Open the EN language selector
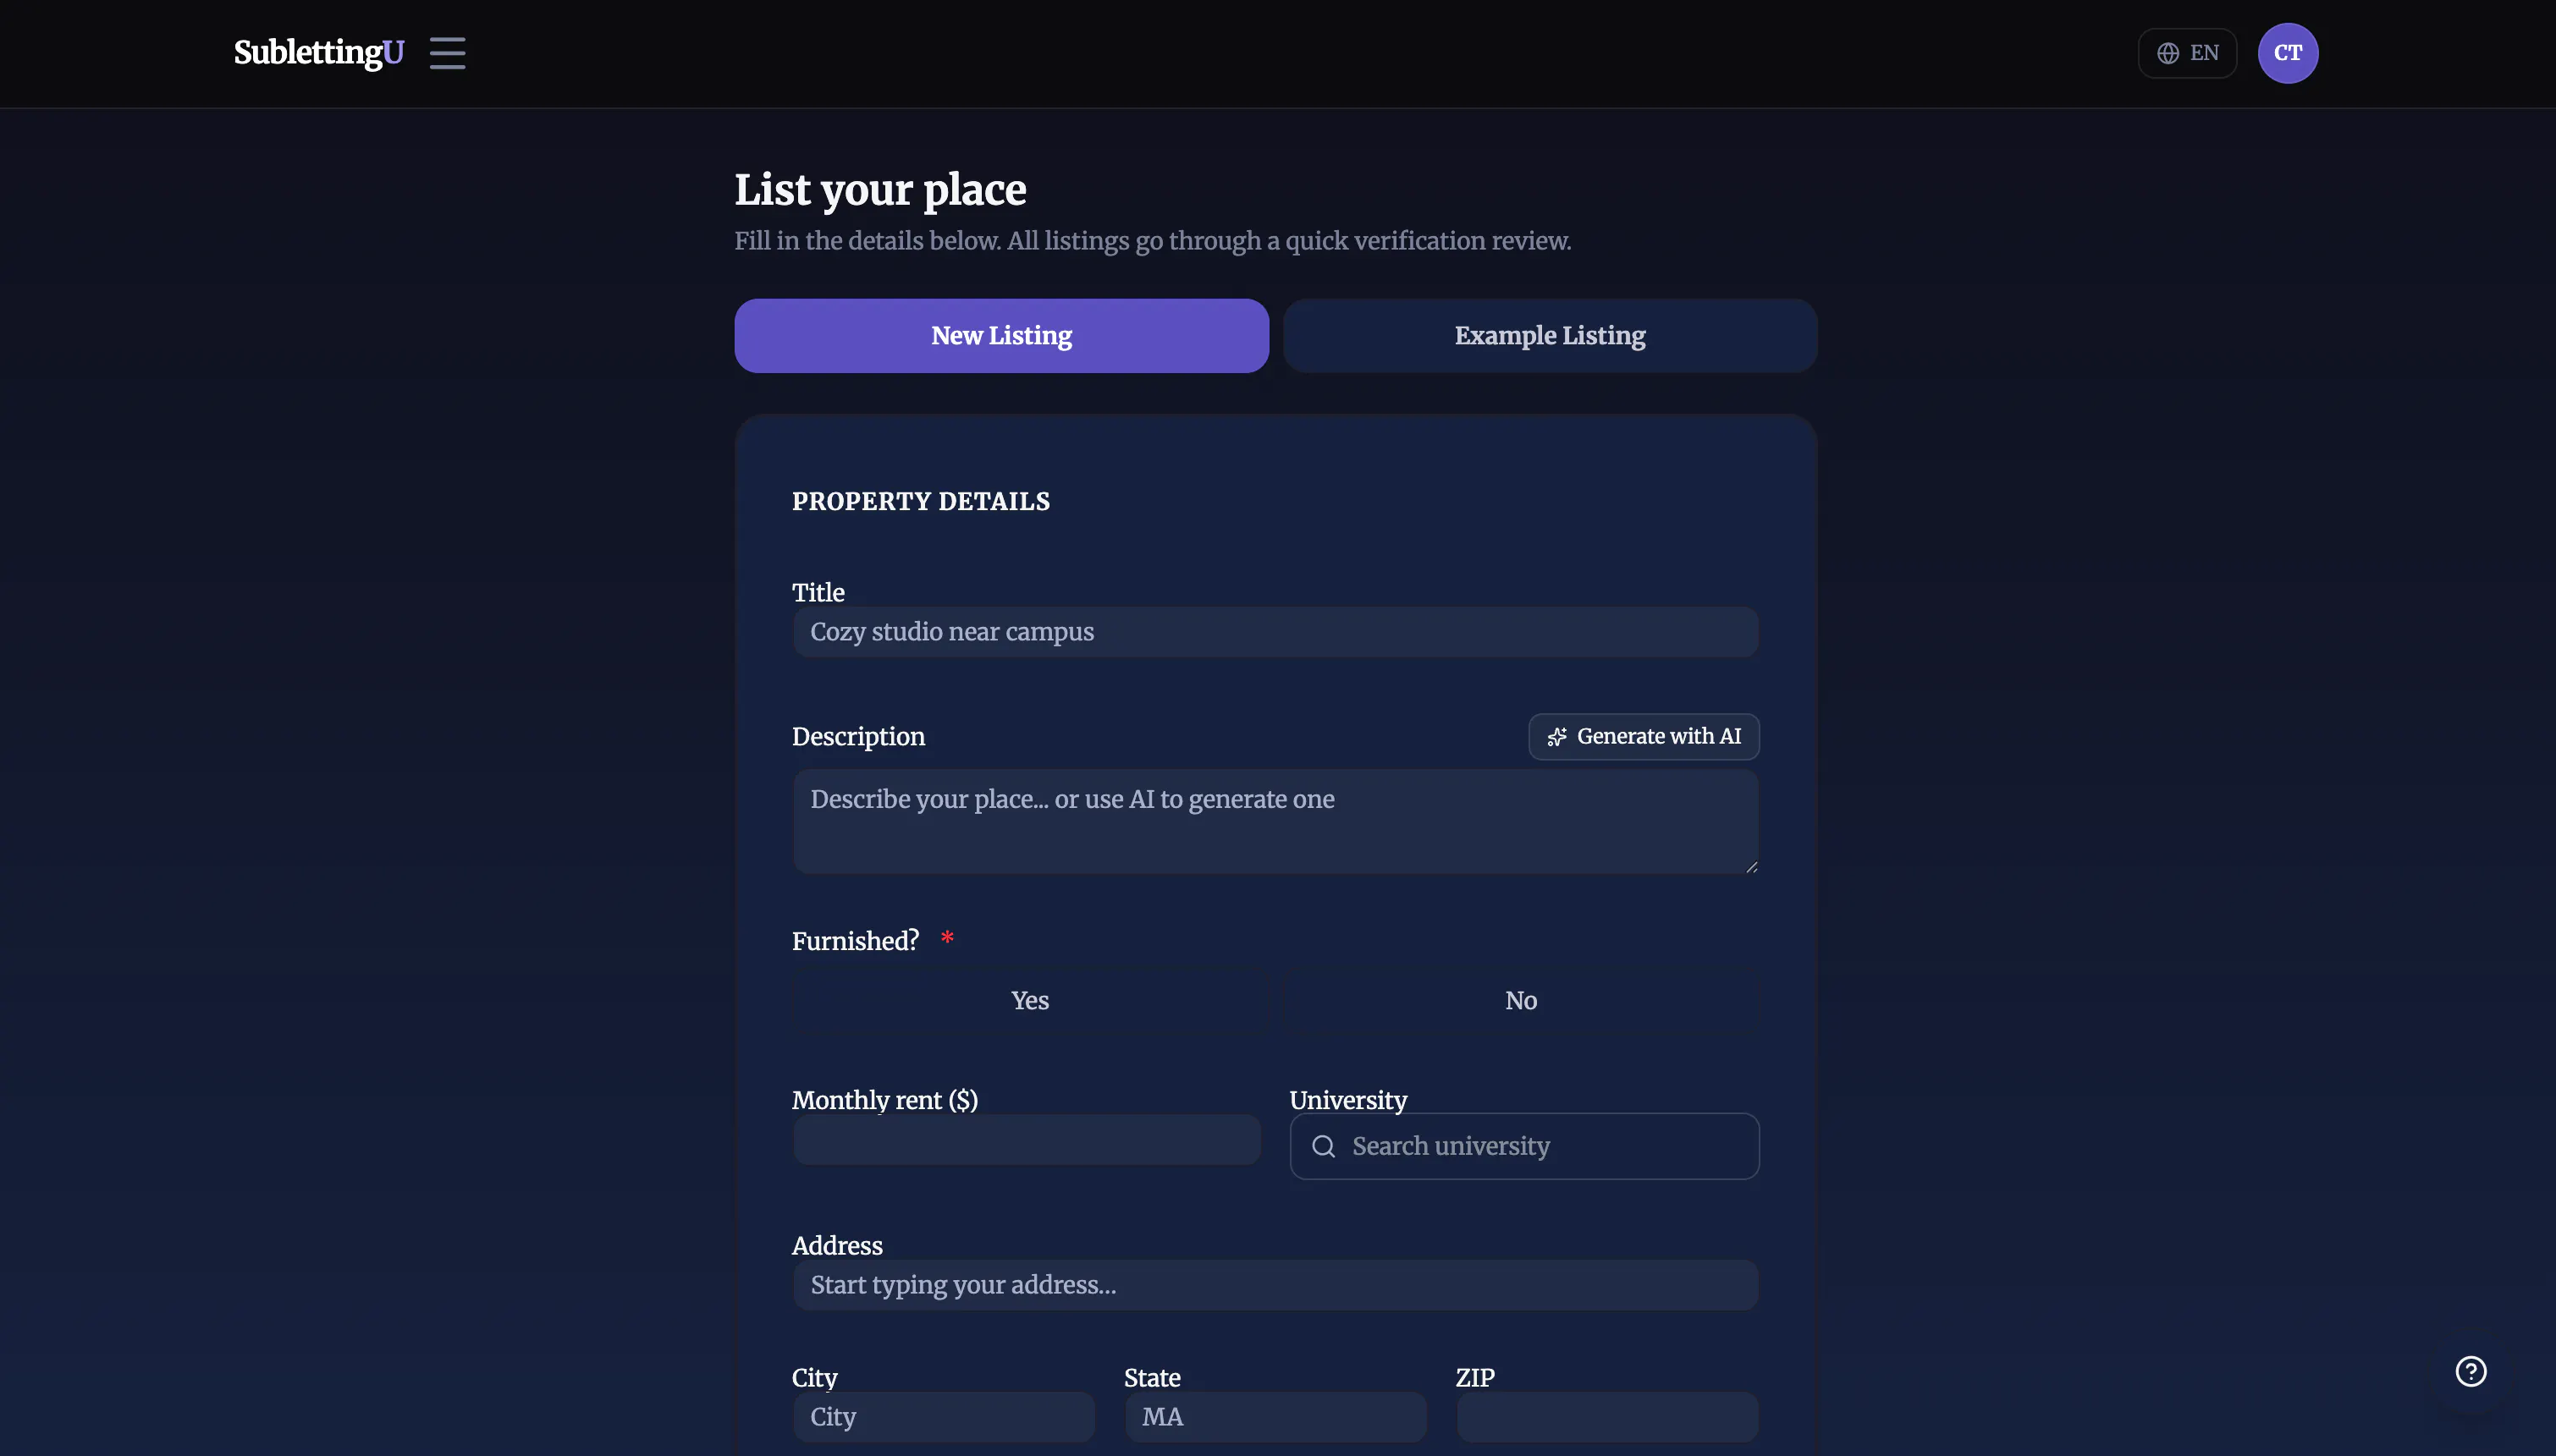Image resolution: width=2556 pixels, height=1456 pixels. point(2187,53)
